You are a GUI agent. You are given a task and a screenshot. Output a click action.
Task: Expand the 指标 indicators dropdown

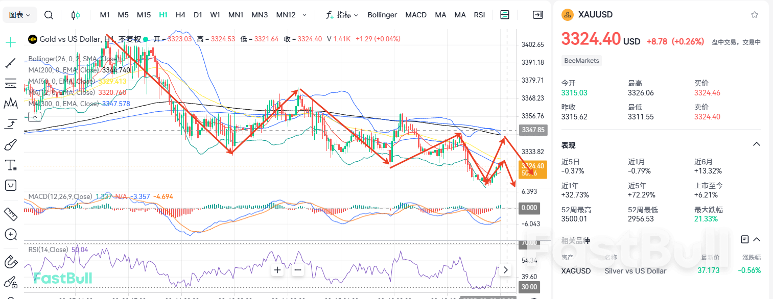(342, 15)
